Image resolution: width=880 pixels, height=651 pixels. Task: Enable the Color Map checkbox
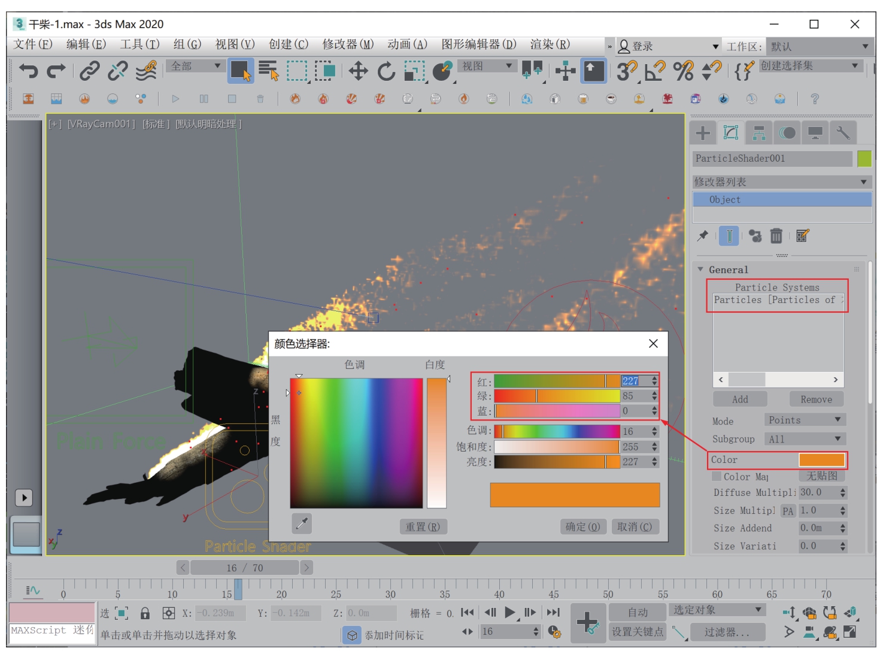(x=717, y=477)
